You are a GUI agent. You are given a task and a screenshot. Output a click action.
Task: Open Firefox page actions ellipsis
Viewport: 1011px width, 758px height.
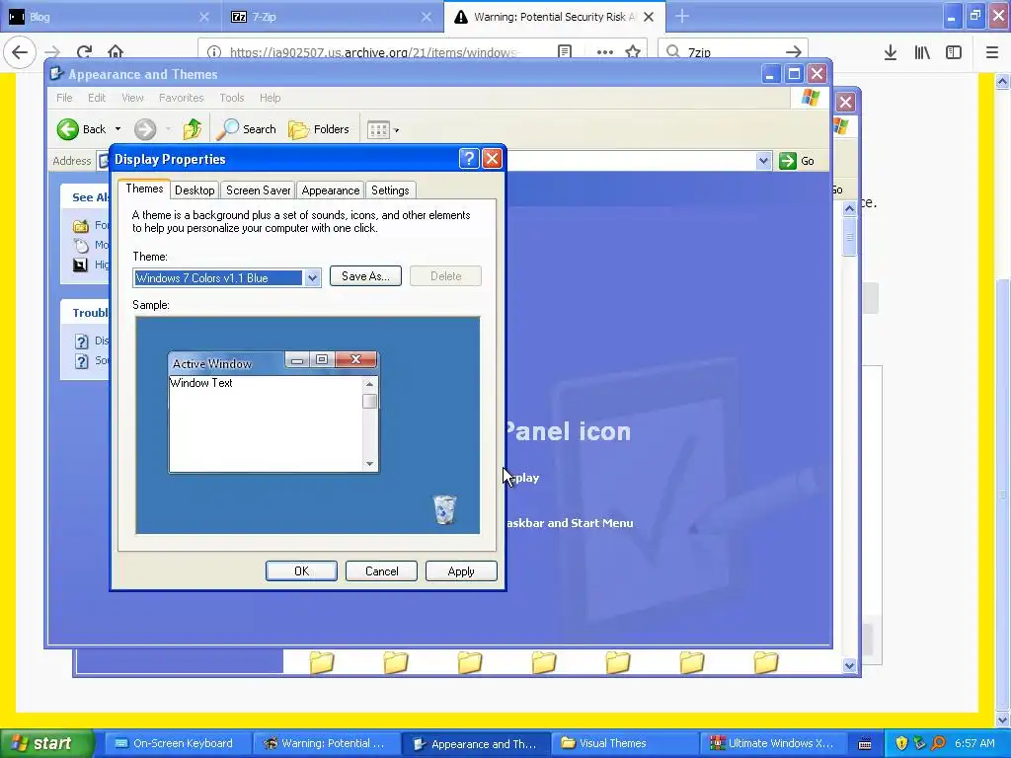(x=605, y=51)
